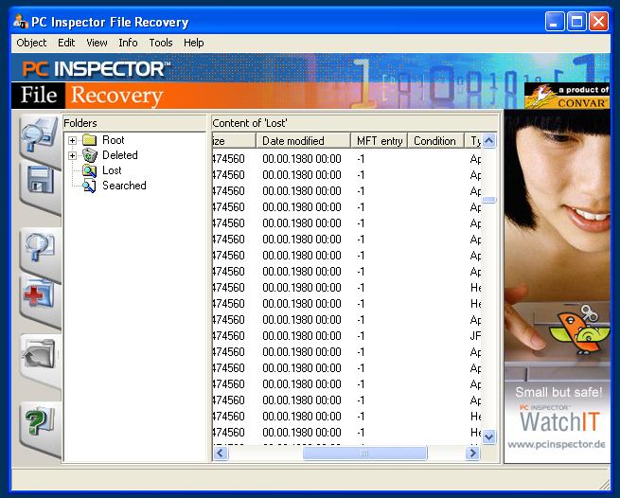Sort by Date modified column header
Viewport: 620px width, 498px height.
click(x=303, y=141)
